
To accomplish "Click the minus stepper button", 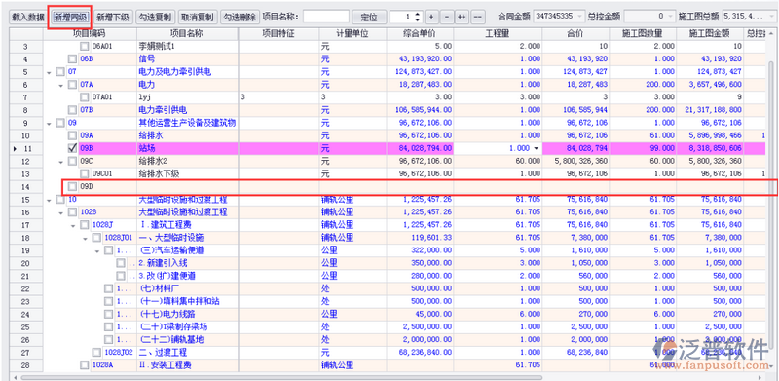I will (x=446, y=17).
